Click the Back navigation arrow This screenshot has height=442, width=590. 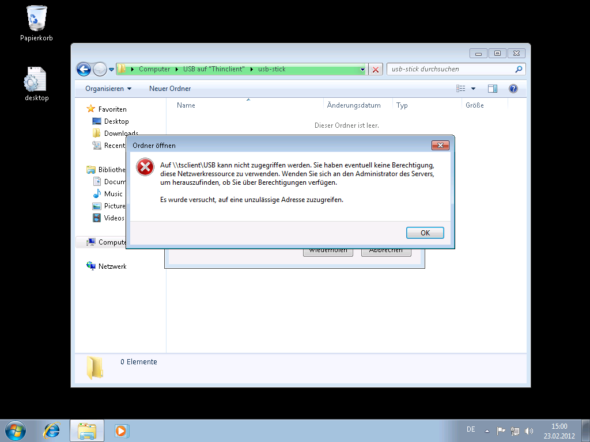(84, 69)
